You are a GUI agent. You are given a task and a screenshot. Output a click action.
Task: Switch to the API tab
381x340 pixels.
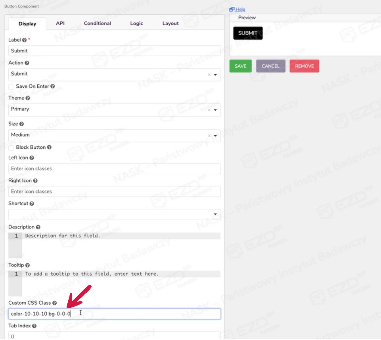(60, 23)
